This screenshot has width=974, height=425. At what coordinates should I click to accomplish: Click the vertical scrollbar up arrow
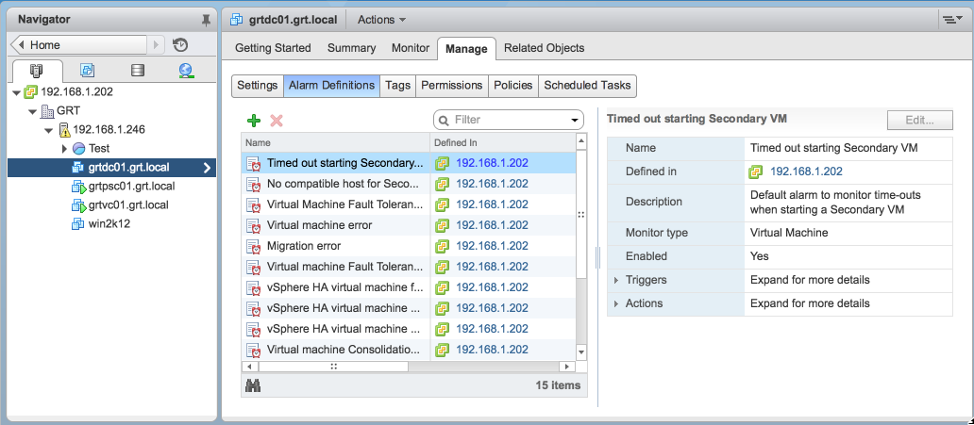pos(581,142)
